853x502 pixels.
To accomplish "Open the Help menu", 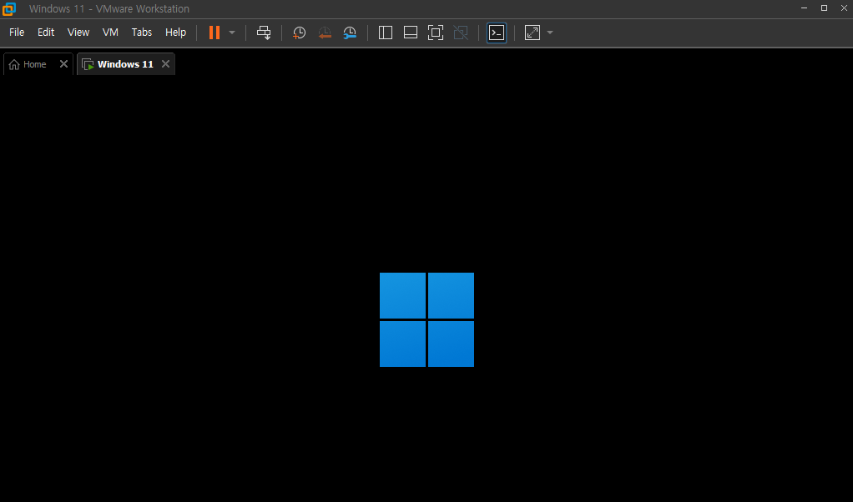I will tap(176, 33).
